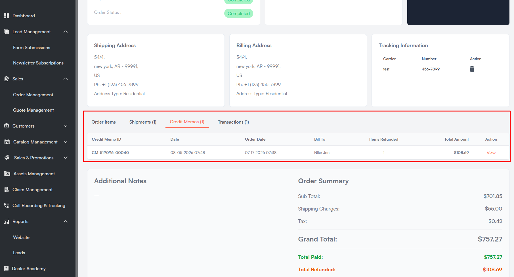Click the Grand Total $757.27 value

(490, 239)
